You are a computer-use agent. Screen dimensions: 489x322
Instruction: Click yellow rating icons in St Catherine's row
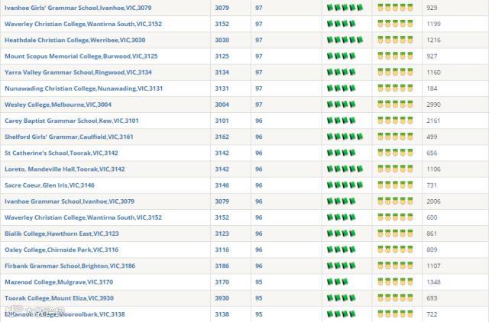(x=395, y=153)
